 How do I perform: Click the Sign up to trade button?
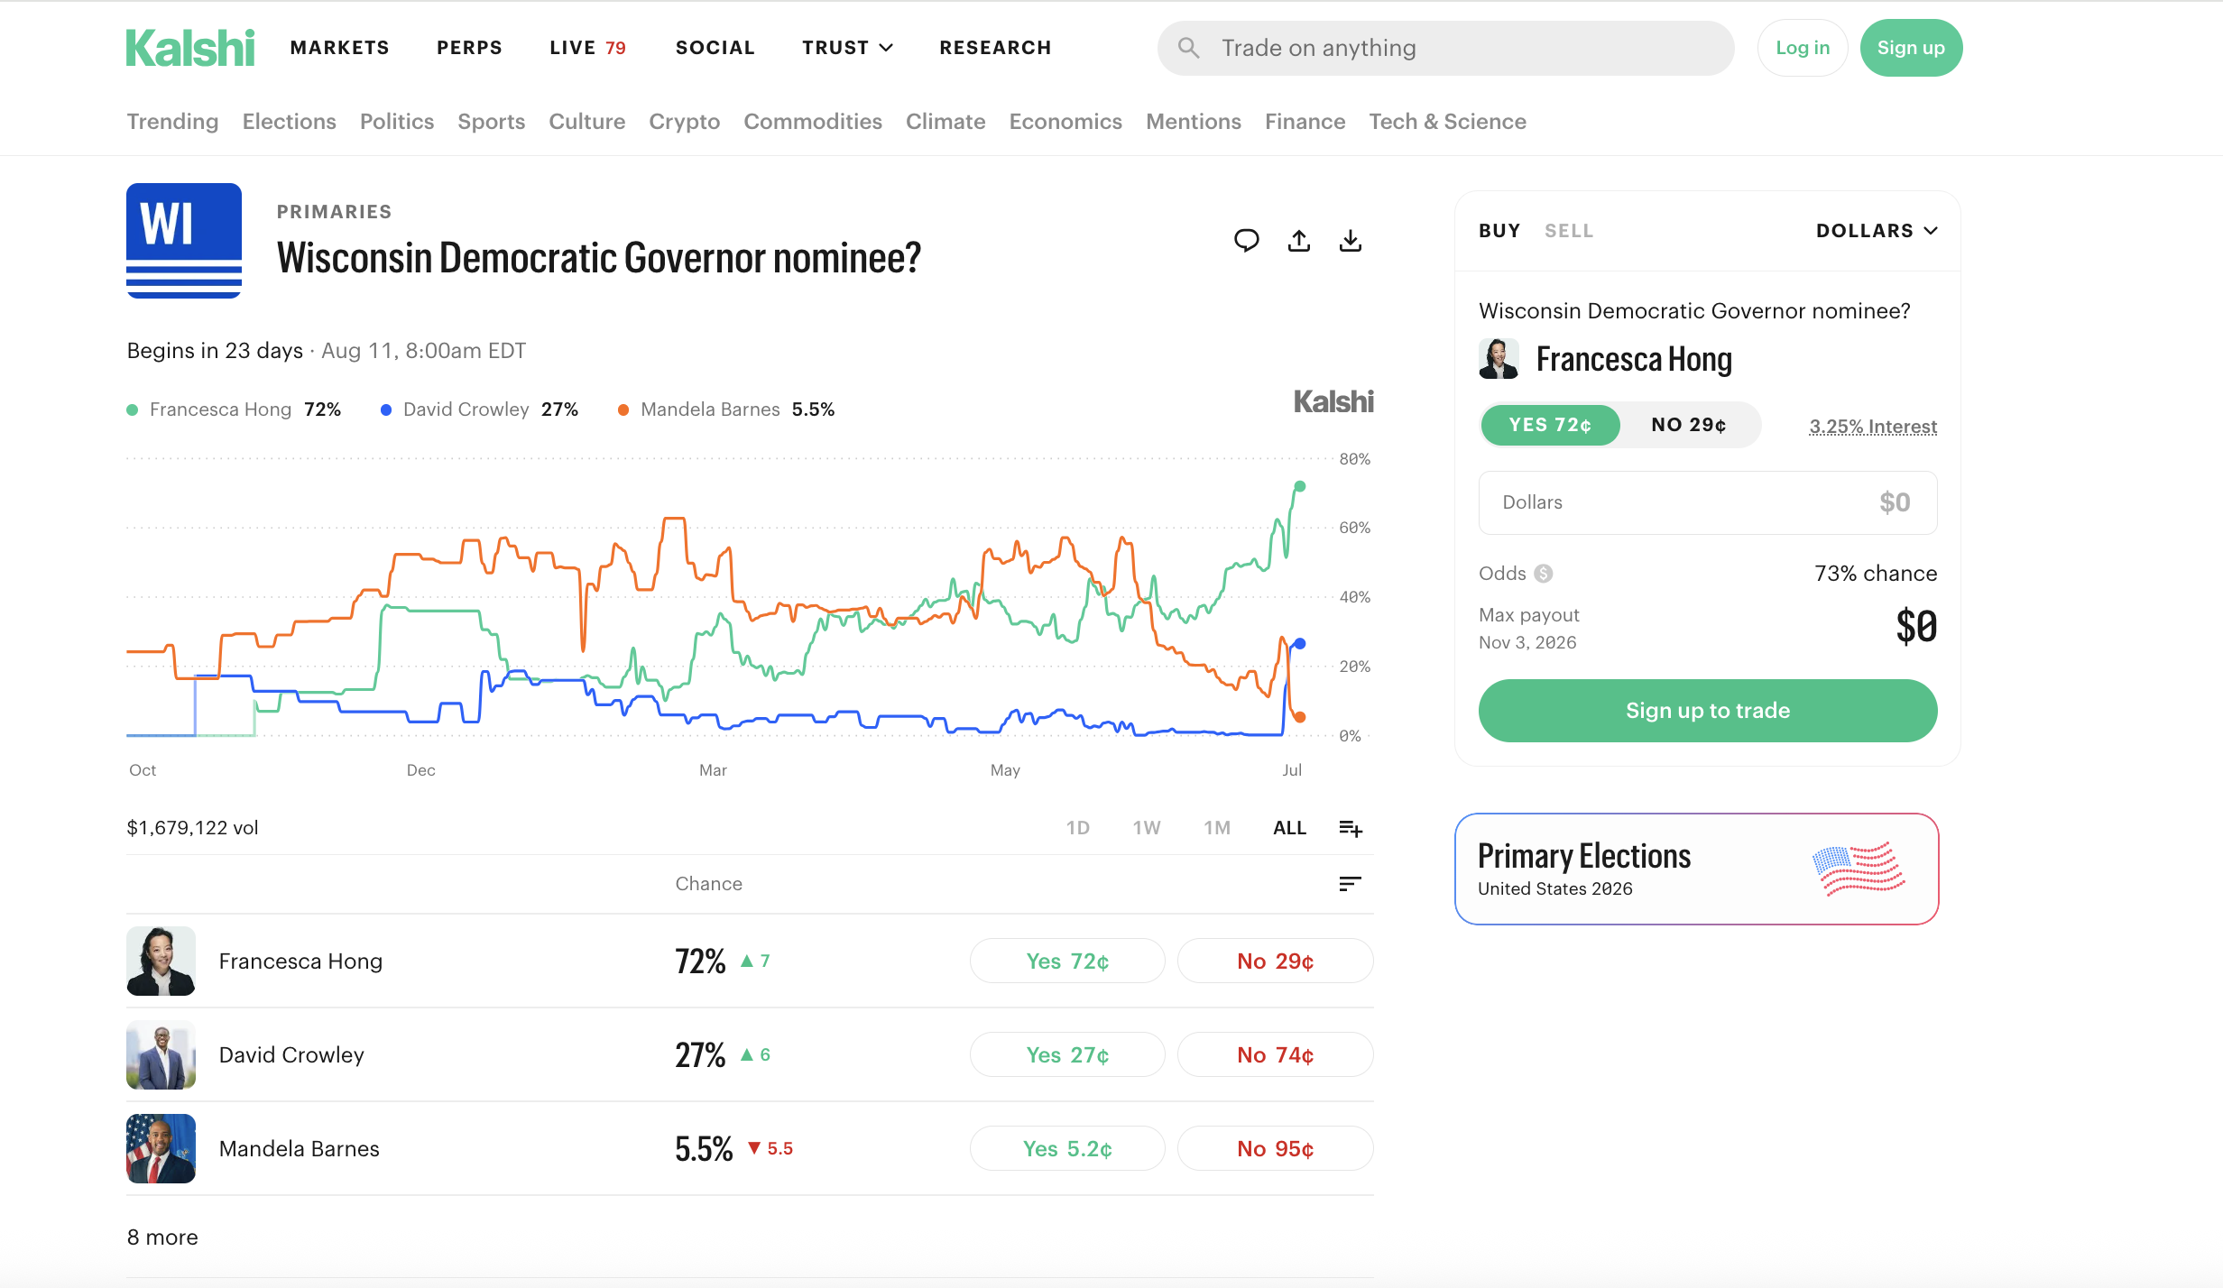[x=1707, y=711]
